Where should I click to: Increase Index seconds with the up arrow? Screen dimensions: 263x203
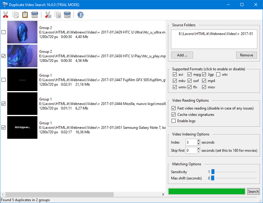tap(199, 141)
